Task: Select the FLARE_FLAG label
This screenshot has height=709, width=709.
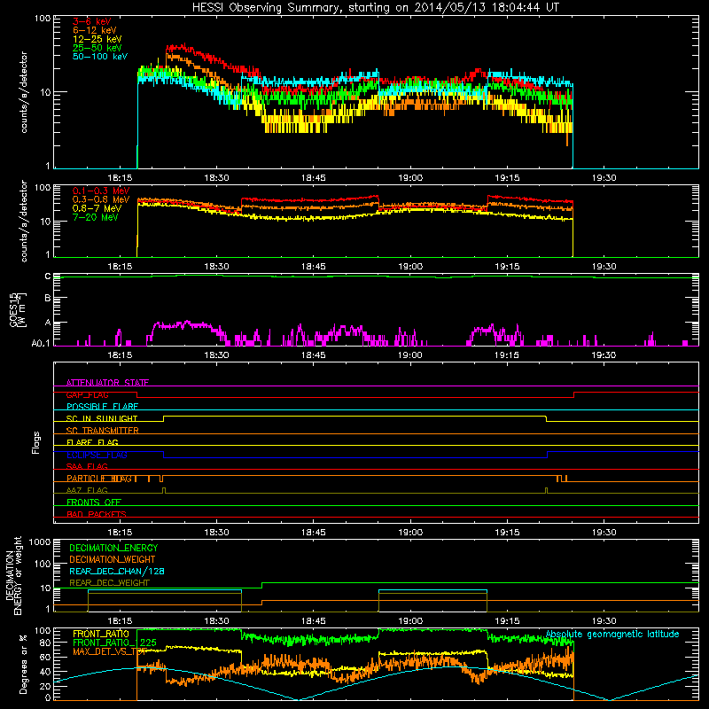Action: pyautogui.click(x=92, y=442)
